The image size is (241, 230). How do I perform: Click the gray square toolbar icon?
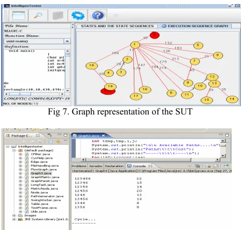58,15
